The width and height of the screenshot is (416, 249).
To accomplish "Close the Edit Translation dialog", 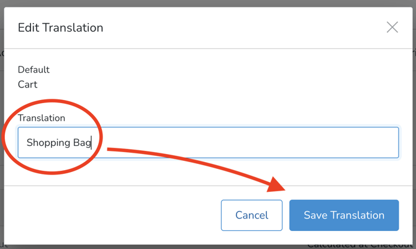I will (x=392, y=27).
